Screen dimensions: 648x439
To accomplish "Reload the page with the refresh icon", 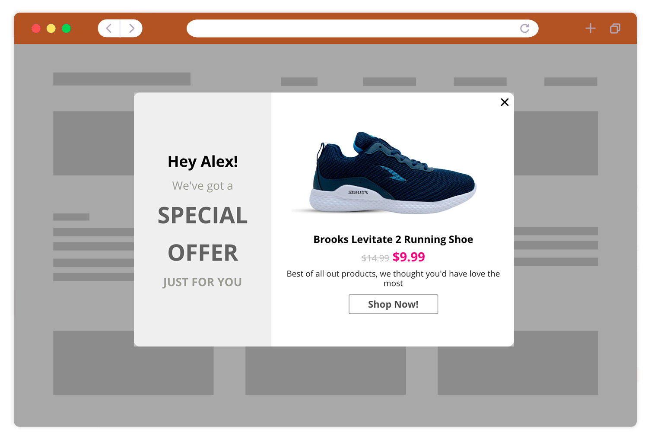I will click(524, 29).
